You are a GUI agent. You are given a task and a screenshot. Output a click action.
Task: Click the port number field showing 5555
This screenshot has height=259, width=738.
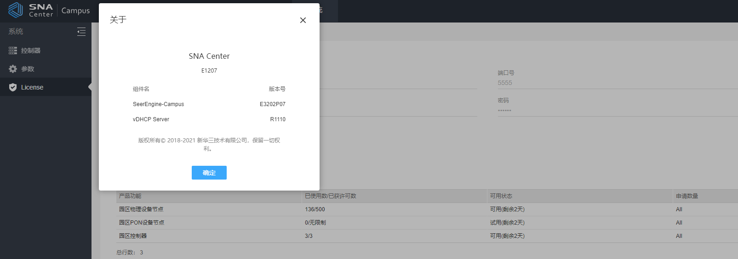(x=618, y=83)
